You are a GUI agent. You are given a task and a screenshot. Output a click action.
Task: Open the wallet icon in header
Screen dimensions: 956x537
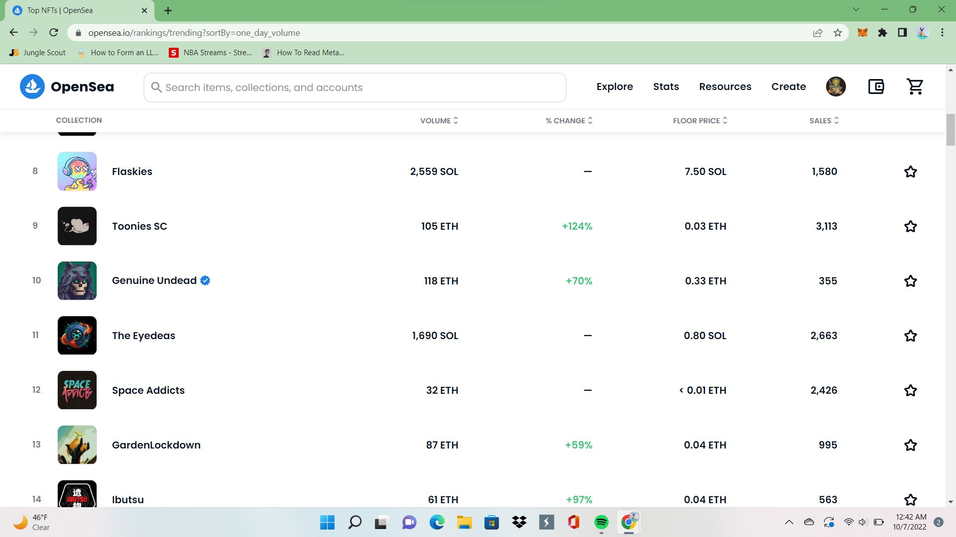(876, 87)
